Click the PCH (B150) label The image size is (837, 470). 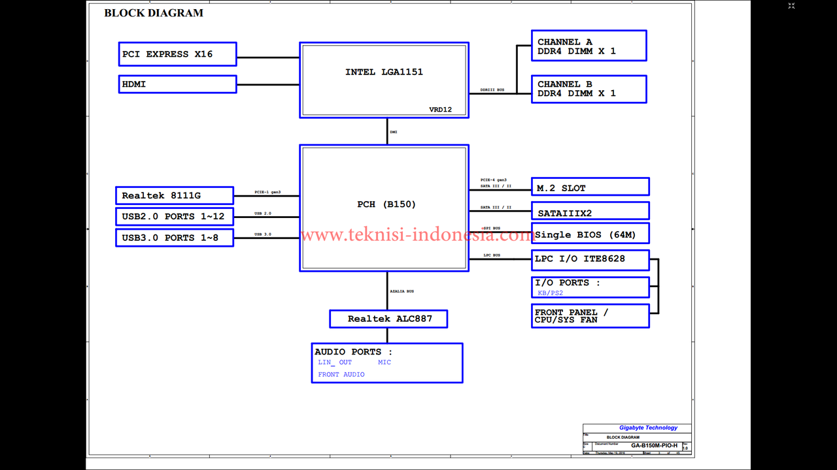click(x=386, y=204)
